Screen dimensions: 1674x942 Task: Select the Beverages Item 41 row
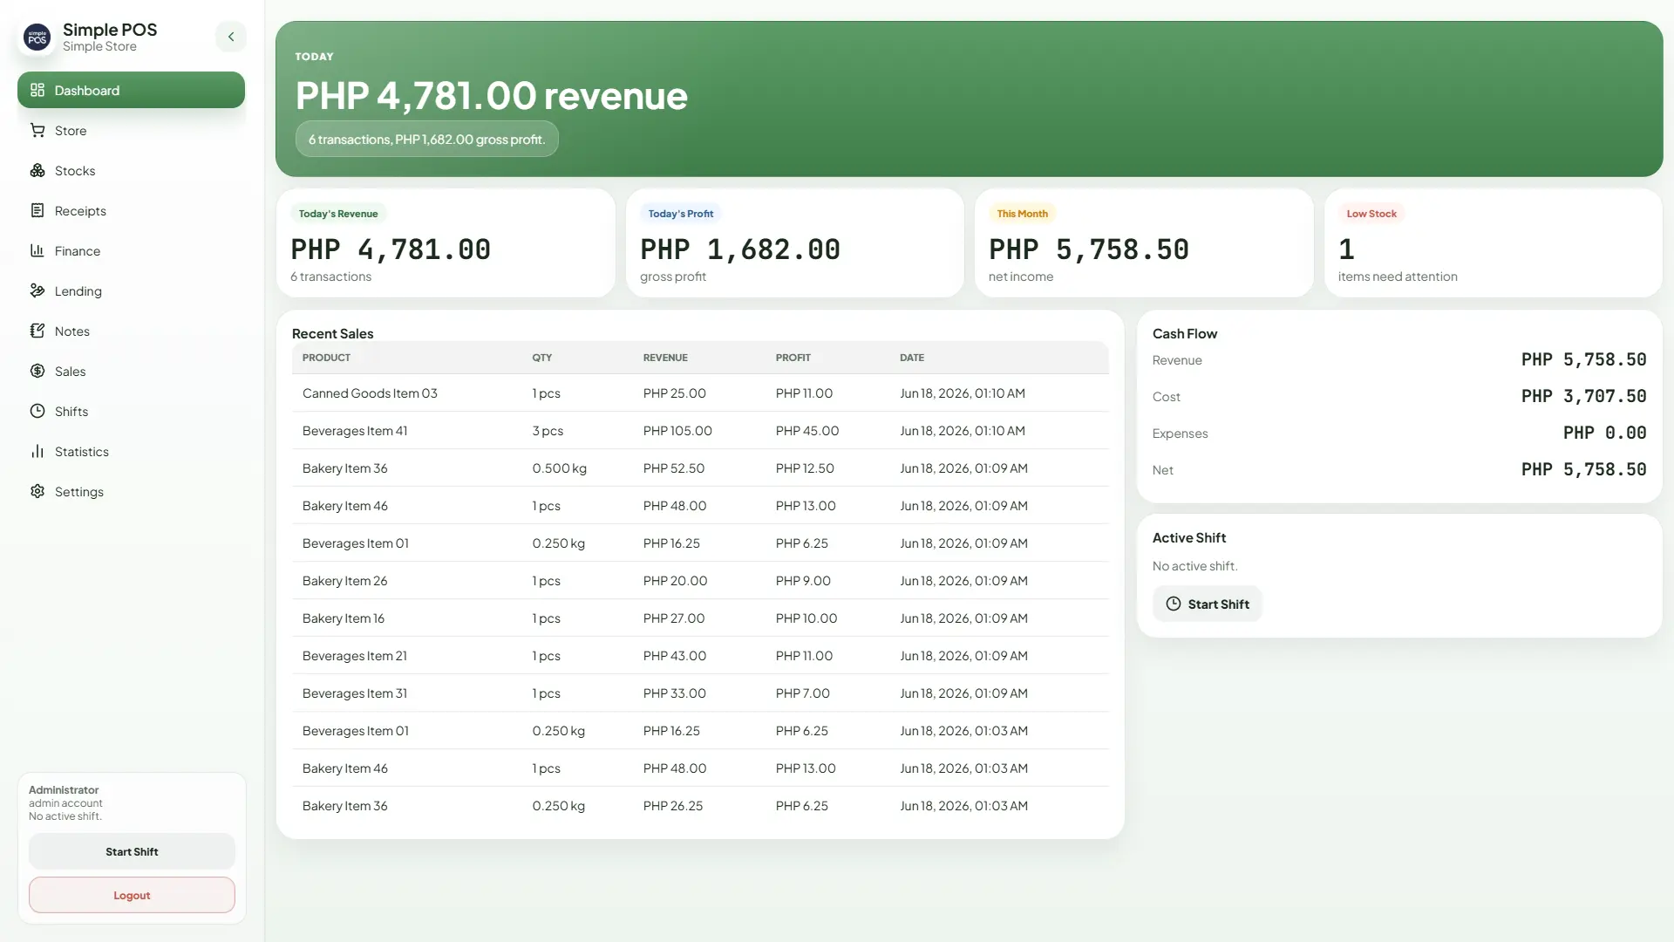pos(700,431)
